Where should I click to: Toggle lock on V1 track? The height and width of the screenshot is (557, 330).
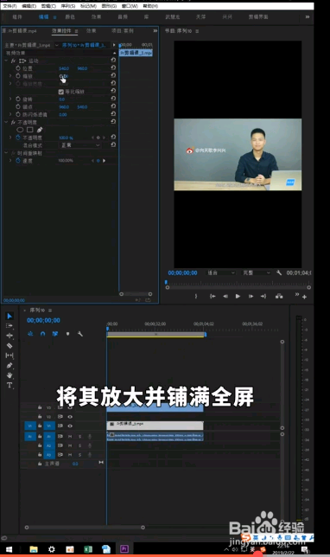pyautogui.click(x=40, y=426)
